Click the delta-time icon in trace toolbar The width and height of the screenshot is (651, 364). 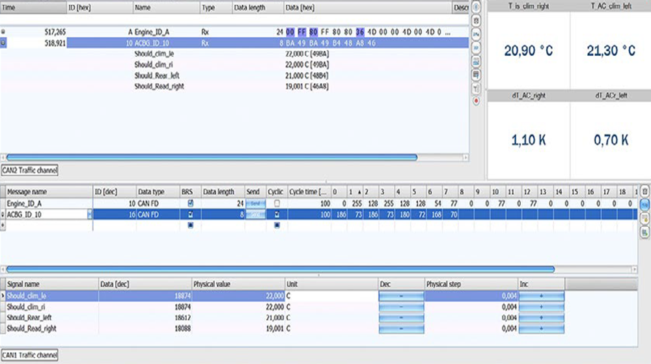[x=477, y=34]
